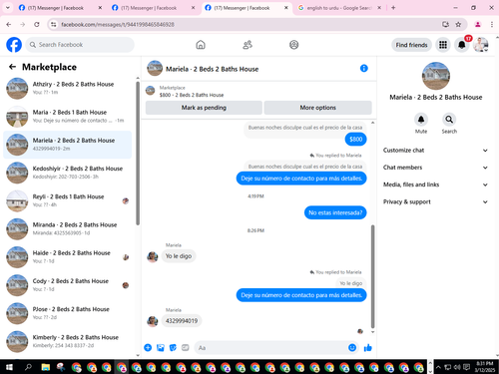Search within the conversation
Image resolution: width=499 pixels, height=374 pixels.
pos(449,120)
